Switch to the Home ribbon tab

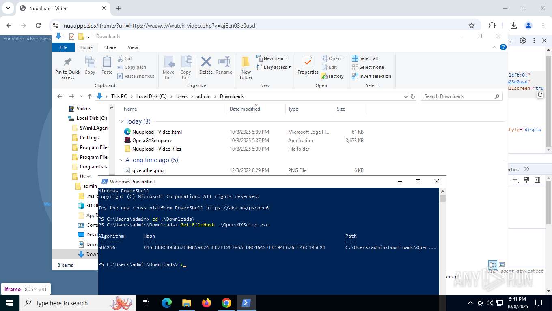(x=86, y=47)
